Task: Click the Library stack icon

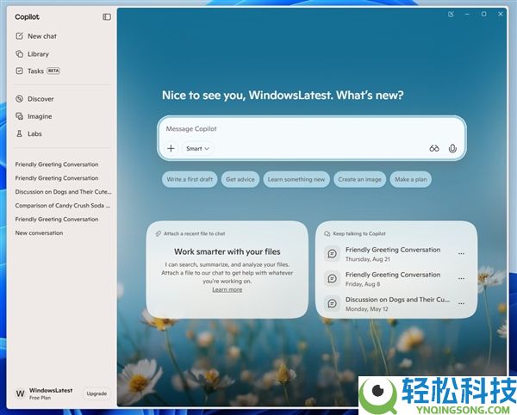Action: click(x=20, y=53)
